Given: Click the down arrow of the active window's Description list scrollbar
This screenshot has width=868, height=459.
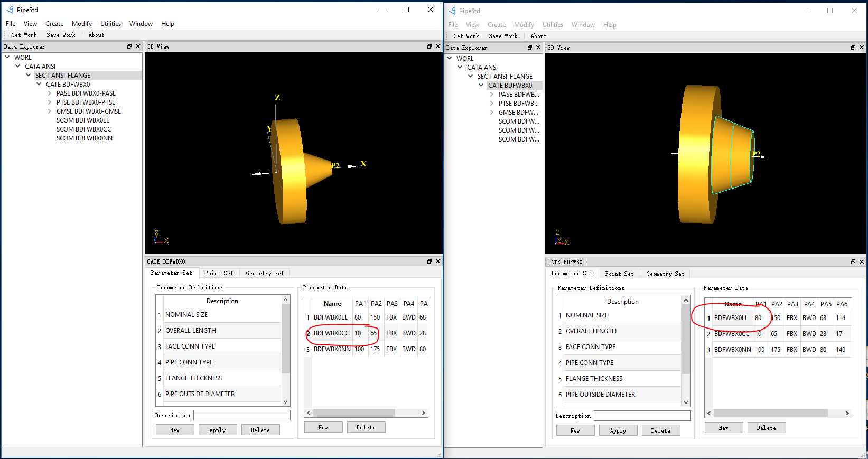Looking at the screenshot, I should 286,402.
